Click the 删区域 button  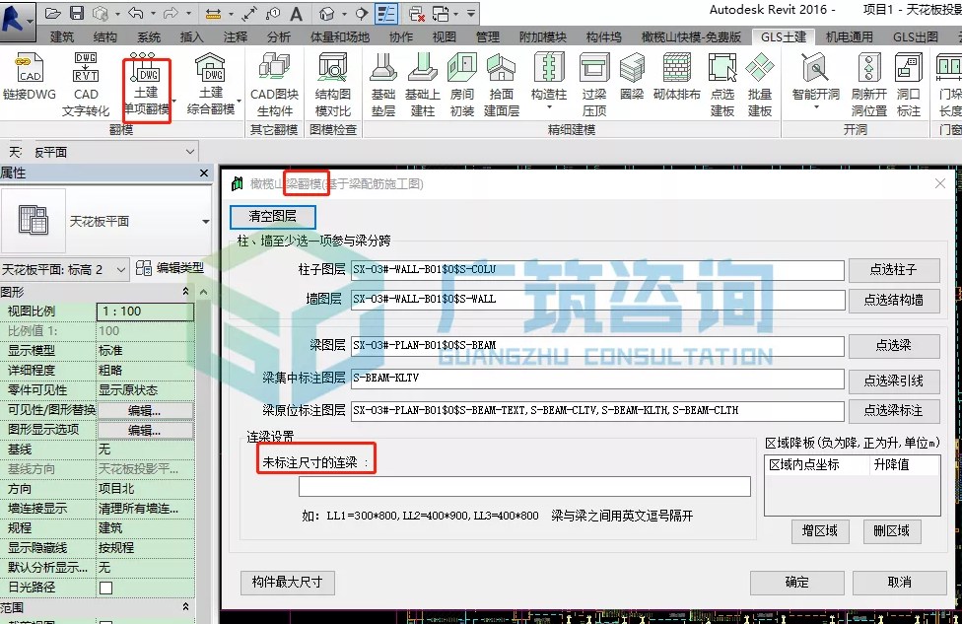[891, 531]
